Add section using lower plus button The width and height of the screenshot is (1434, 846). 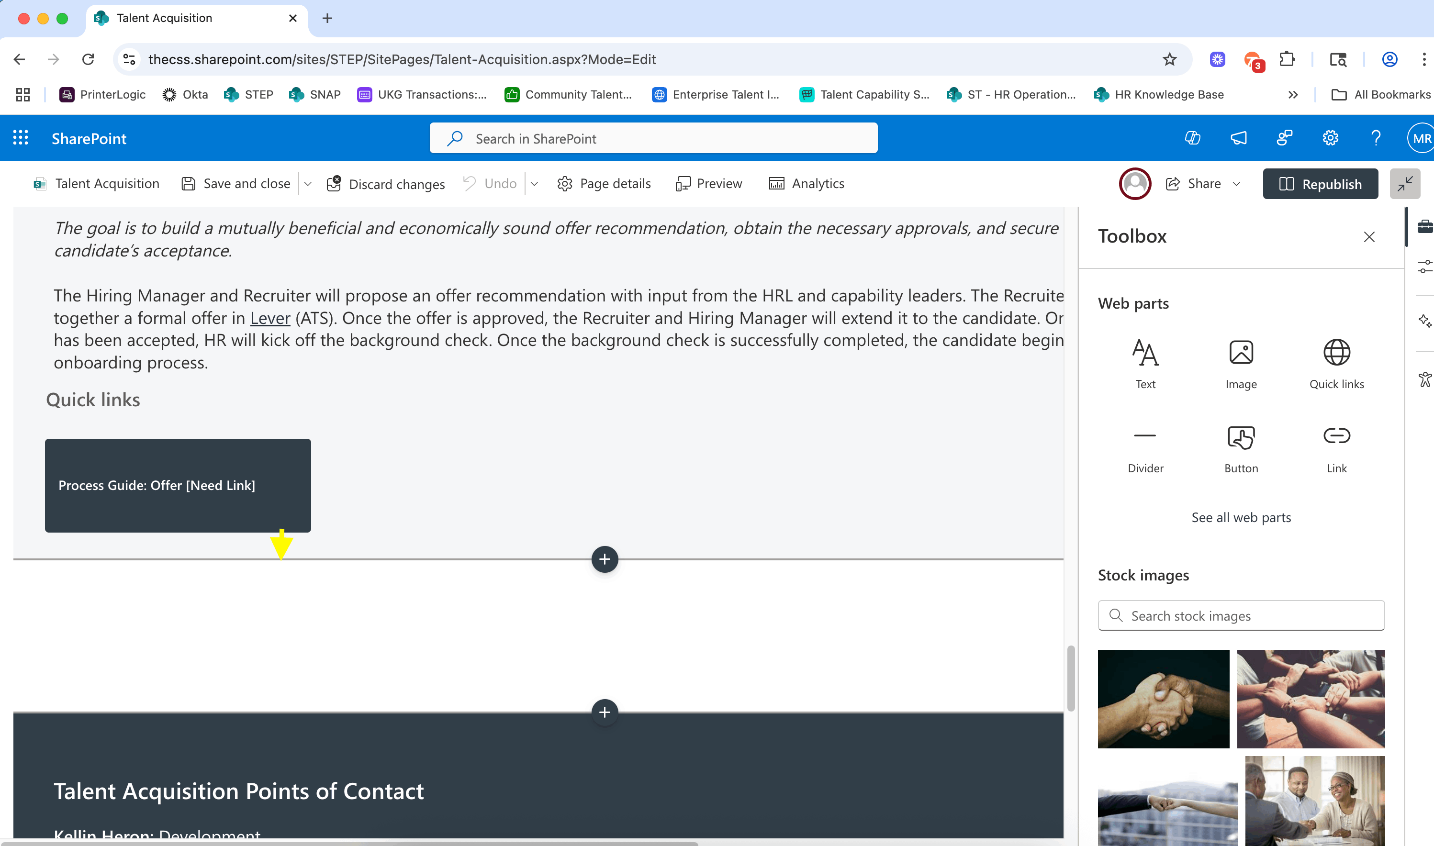coord(605,712)
